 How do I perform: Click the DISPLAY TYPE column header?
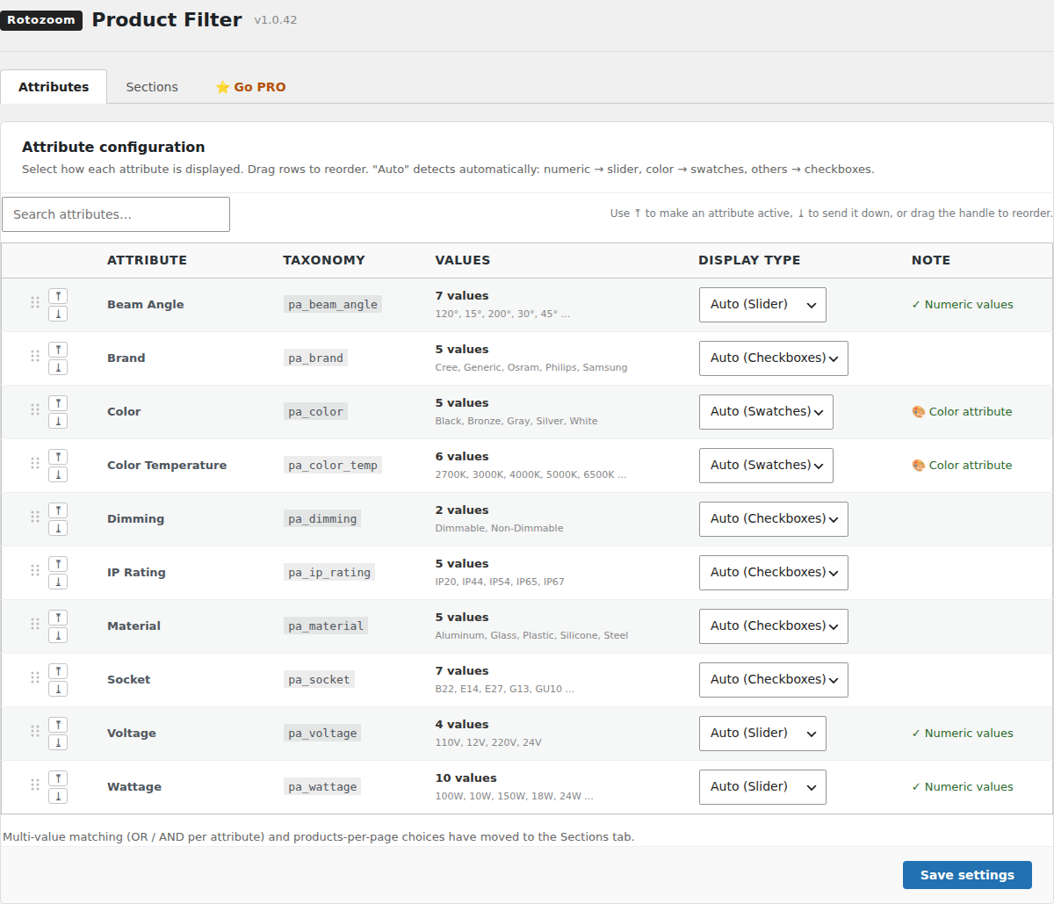click(x=749, y=260)
